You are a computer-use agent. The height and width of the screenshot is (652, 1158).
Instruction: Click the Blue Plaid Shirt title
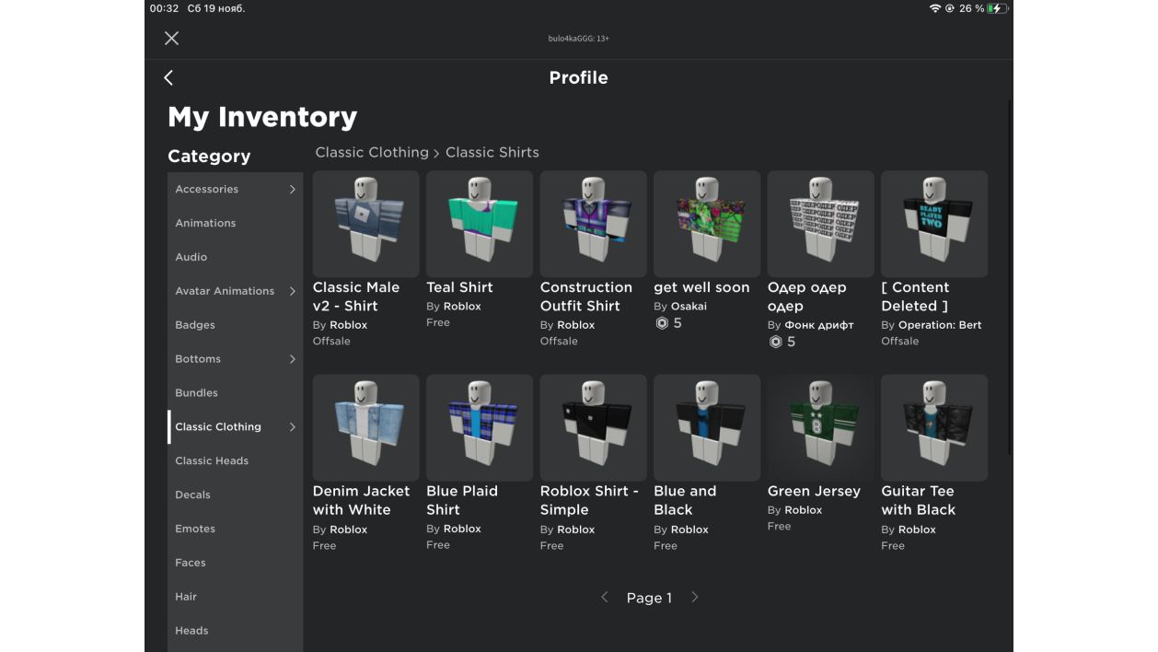tap(462, 500)
